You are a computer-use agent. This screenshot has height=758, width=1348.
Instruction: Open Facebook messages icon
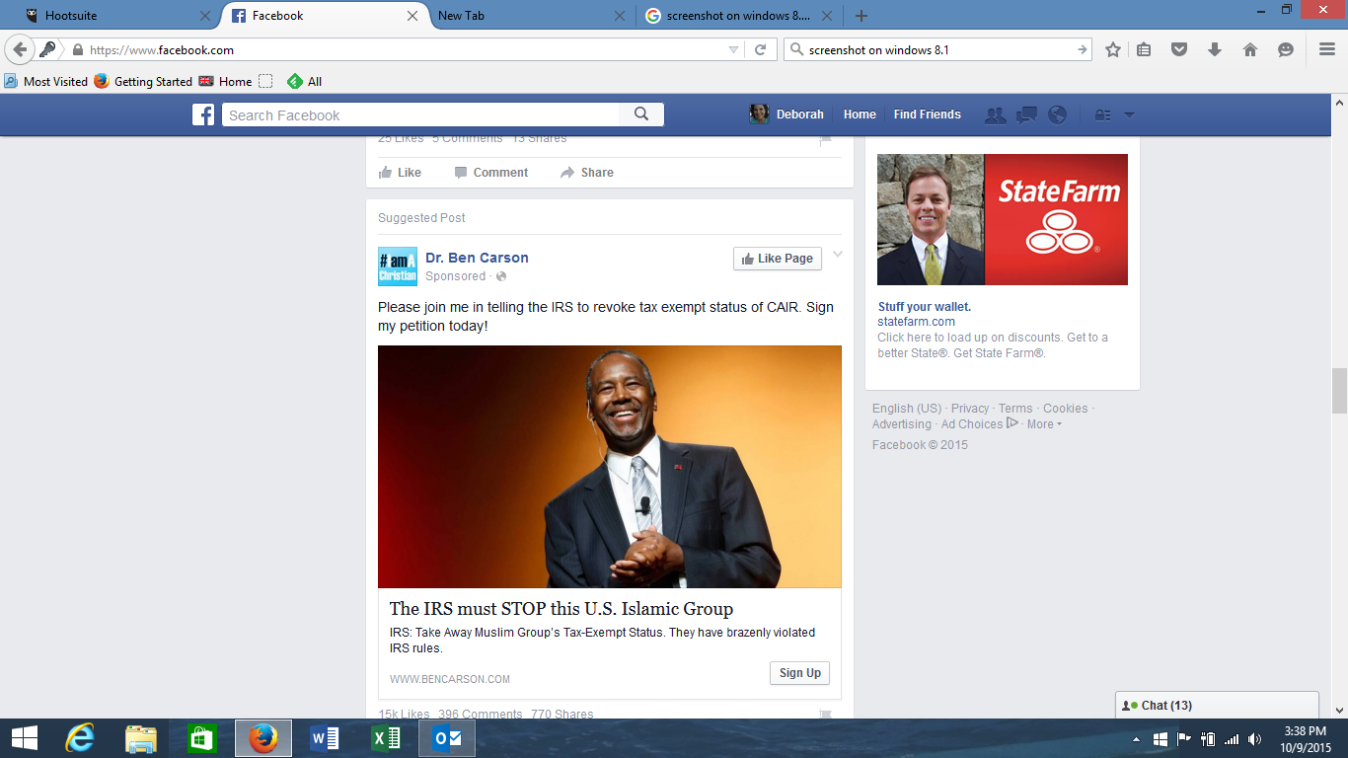[x=1026, y=115]
